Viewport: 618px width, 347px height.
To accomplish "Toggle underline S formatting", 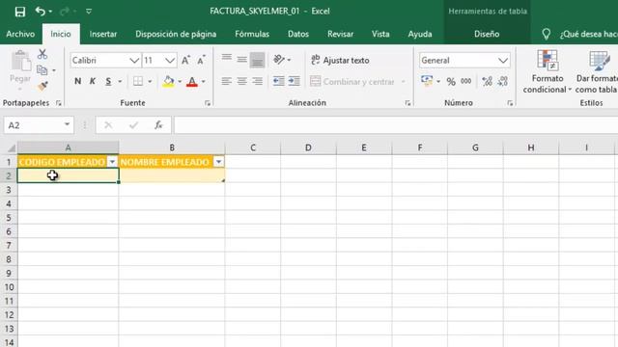I will 108,81.
